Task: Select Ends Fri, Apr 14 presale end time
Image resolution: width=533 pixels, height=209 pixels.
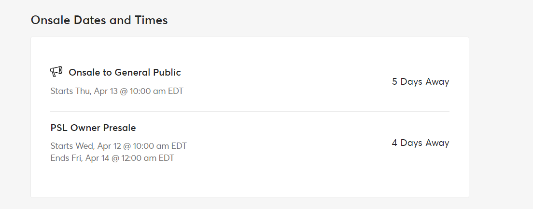Action: click(x=112, y=158)
